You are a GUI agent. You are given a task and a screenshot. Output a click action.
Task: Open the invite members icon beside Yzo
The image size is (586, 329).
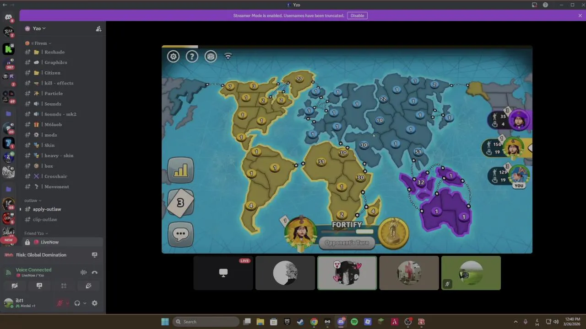(98, 28)
